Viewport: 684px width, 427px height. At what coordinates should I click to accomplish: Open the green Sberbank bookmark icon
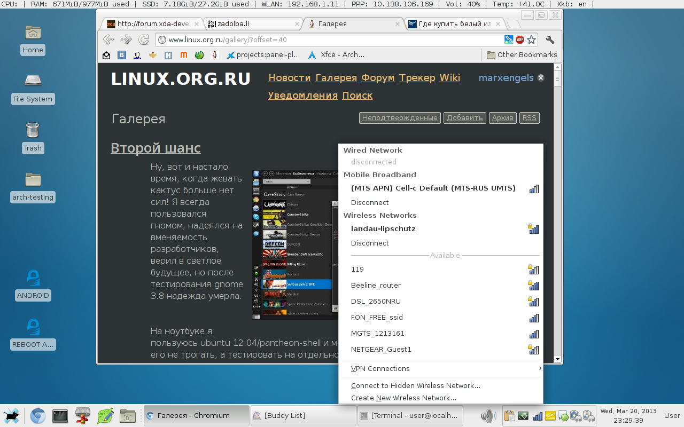pyautogui.click(x=199, y=54)
